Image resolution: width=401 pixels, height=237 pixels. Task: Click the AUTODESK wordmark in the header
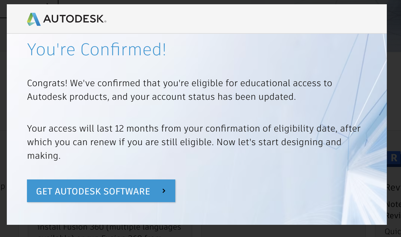click(73, 19)
